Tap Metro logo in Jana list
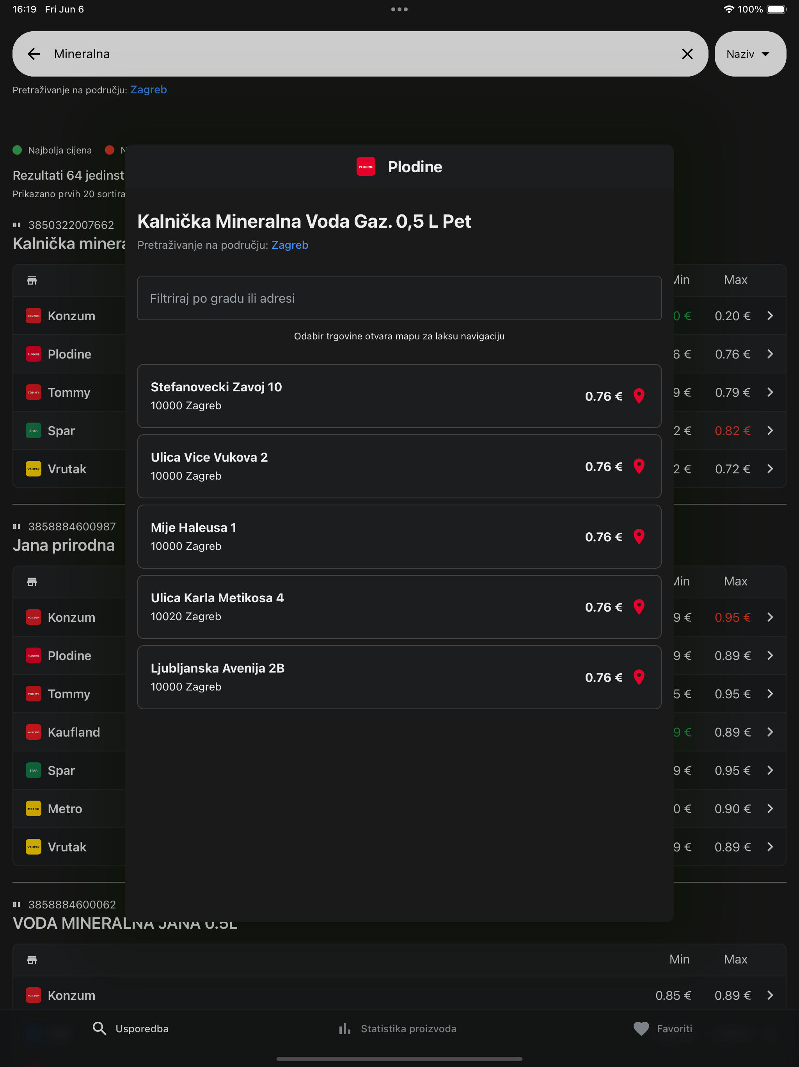This screenshot has width=799, height=1067. [x=33, y=808]
